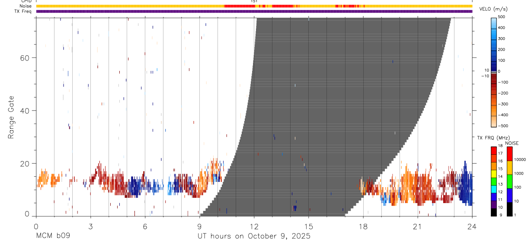Click the '9' UT hour tick below axis
The image size is (531, 245).
(x=199, y=226)
